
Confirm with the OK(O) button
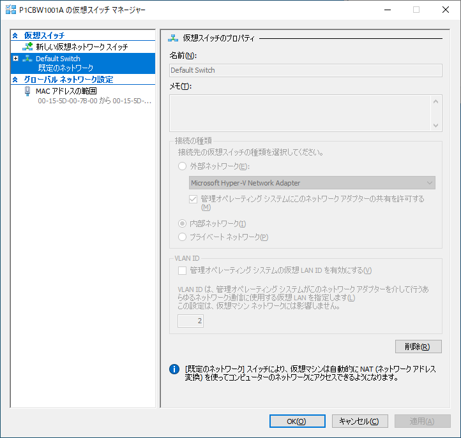click(x=298, y=421)
